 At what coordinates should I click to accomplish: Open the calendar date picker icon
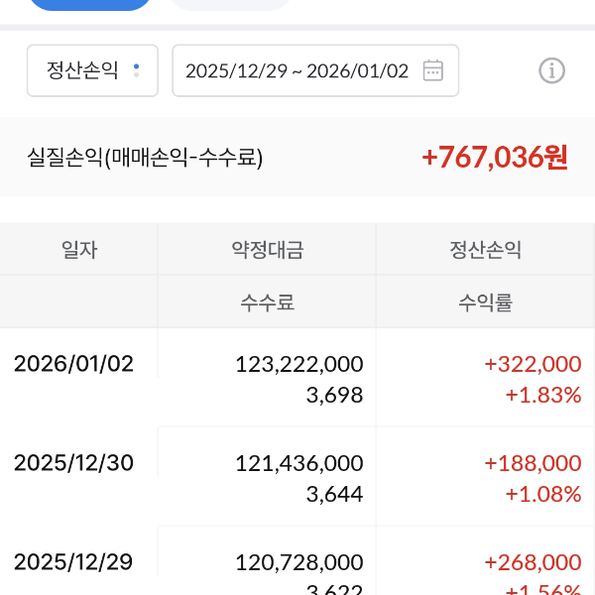[432, 70]
